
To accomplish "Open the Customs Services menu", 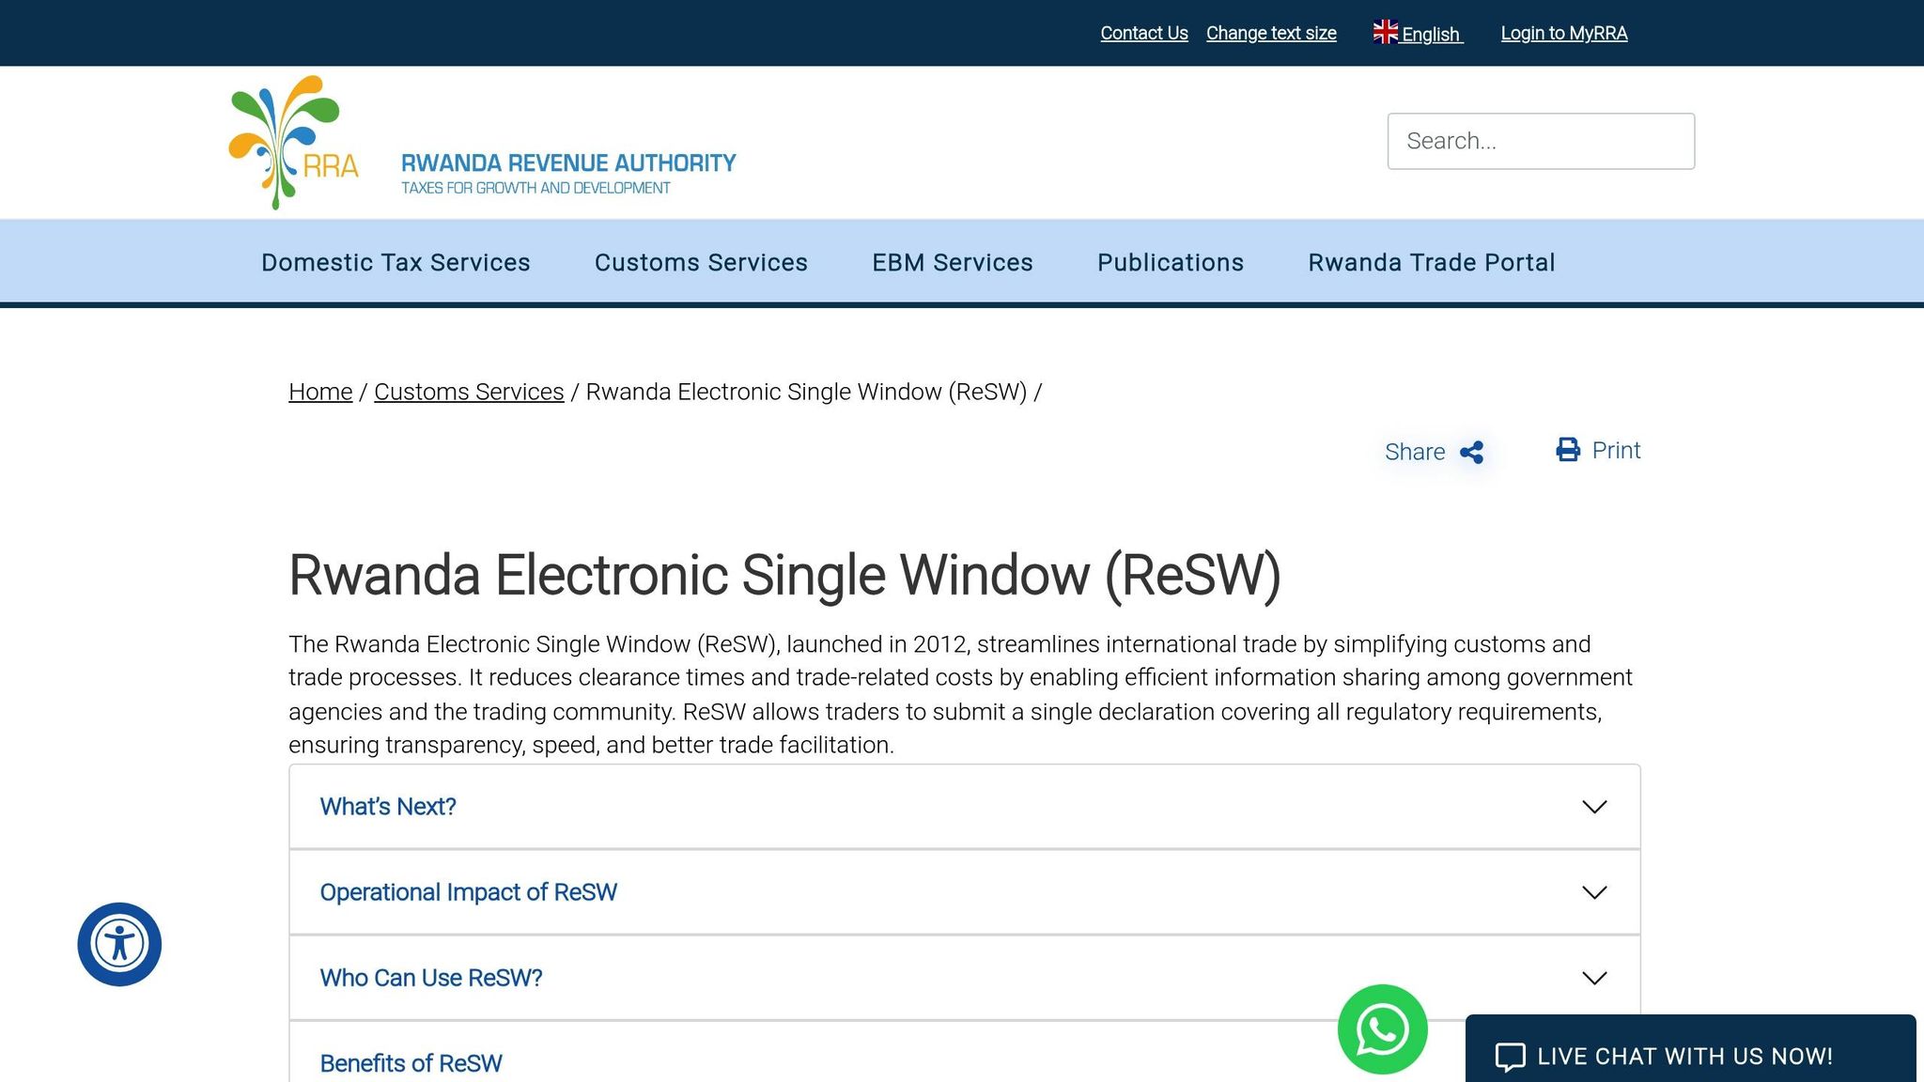I will pyautogui.click(x=701, y=262).
